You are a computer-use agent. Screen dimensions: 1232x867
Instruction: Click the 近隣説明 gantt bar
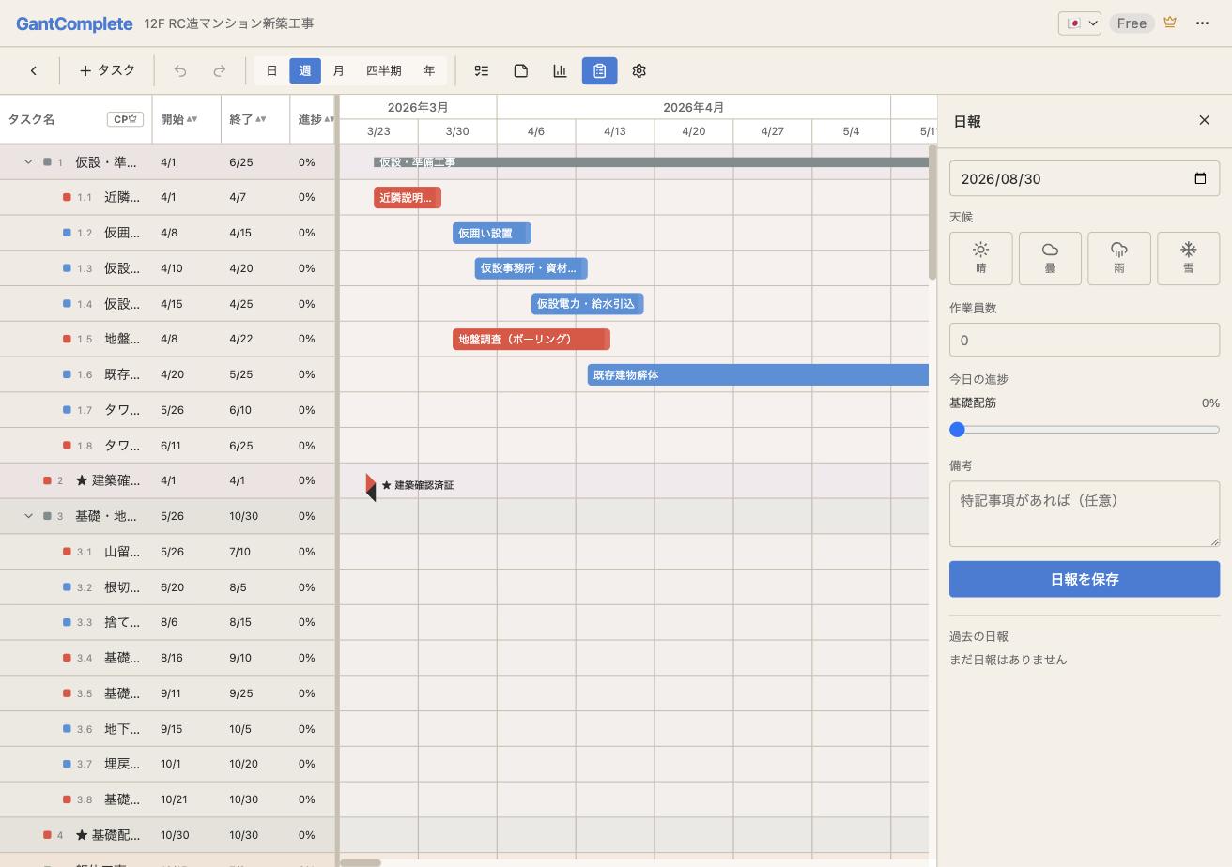pos(408,198)
